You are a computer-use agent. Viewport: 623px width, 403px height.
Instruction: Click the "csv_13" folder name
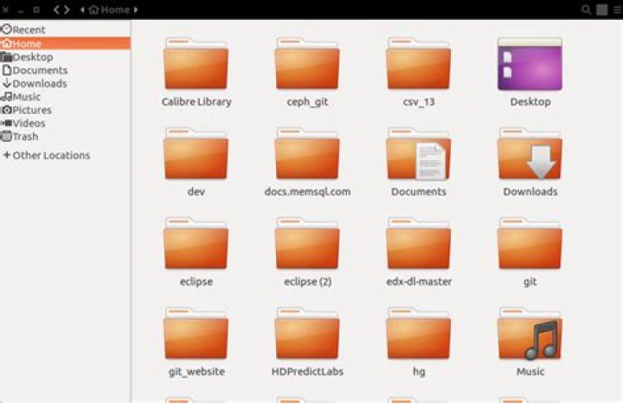point(419,102)
